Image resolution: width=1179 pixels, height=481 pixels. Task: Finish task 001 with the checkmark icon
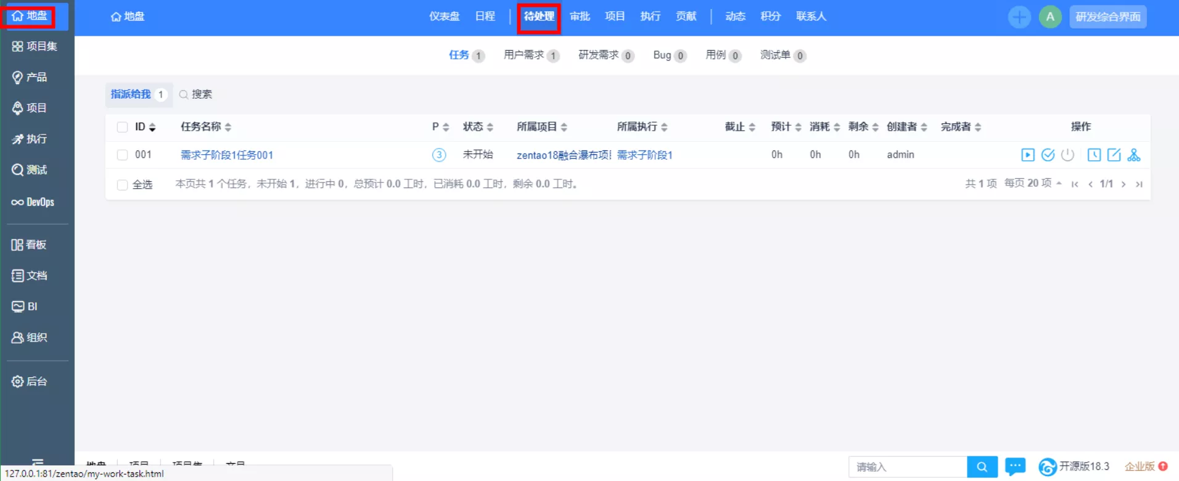[1048, 155]
